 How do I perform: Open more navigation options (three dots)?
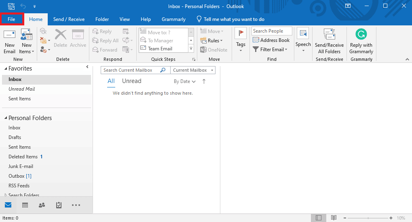point(76,205)
